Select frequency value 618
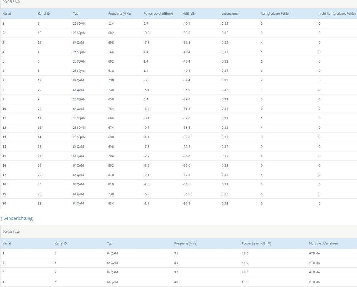Screen dimensions: 357x287 [x=111, y=71]
